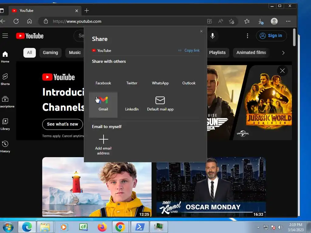Click the taskbar clock
The image size is (311, 233).
click(x=296, y=227)
